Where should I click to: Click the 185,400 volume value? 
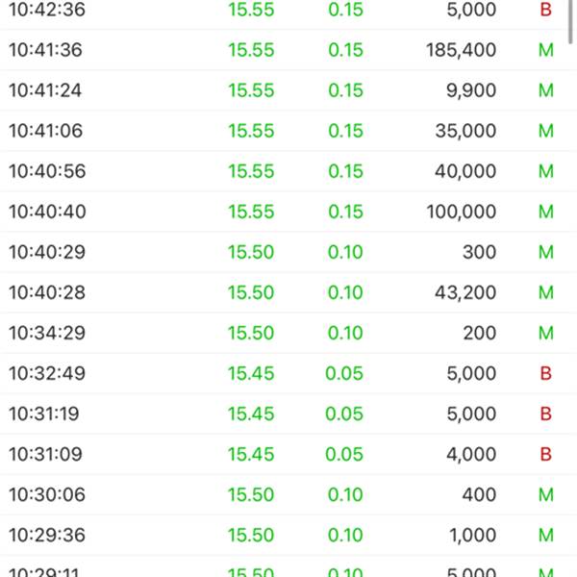[x=461, y=50]
